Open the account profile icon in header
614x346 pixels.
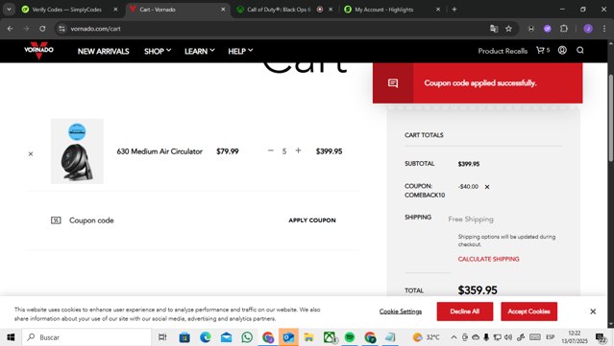pyautogui.click(x=562, y=50)
